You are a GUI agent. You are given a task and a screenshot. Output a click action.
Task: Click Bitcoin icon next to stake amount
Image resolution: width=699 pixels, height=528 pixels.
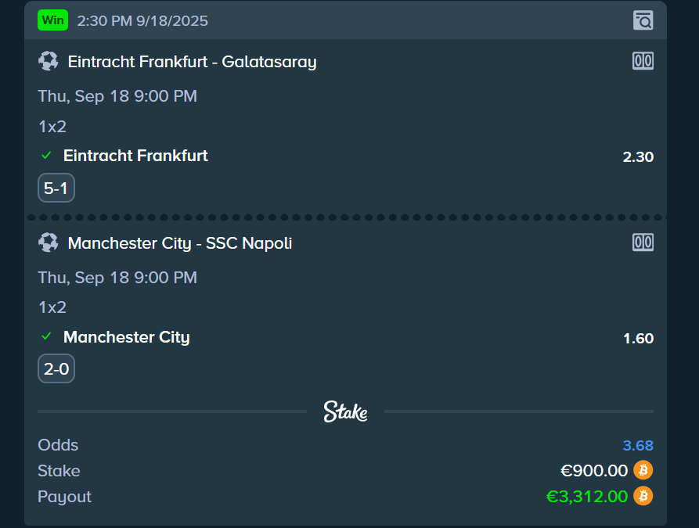pyautogui.click(x=643, y=470)
